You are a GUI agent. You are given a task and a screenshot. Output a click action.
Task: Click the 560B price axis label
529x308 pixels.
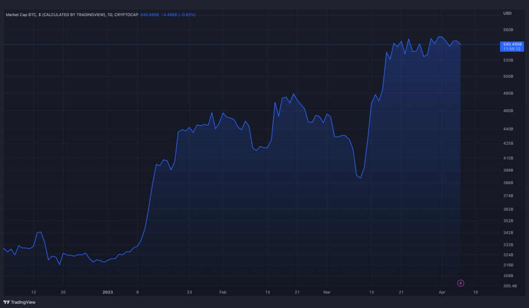(x=508, y=30)
